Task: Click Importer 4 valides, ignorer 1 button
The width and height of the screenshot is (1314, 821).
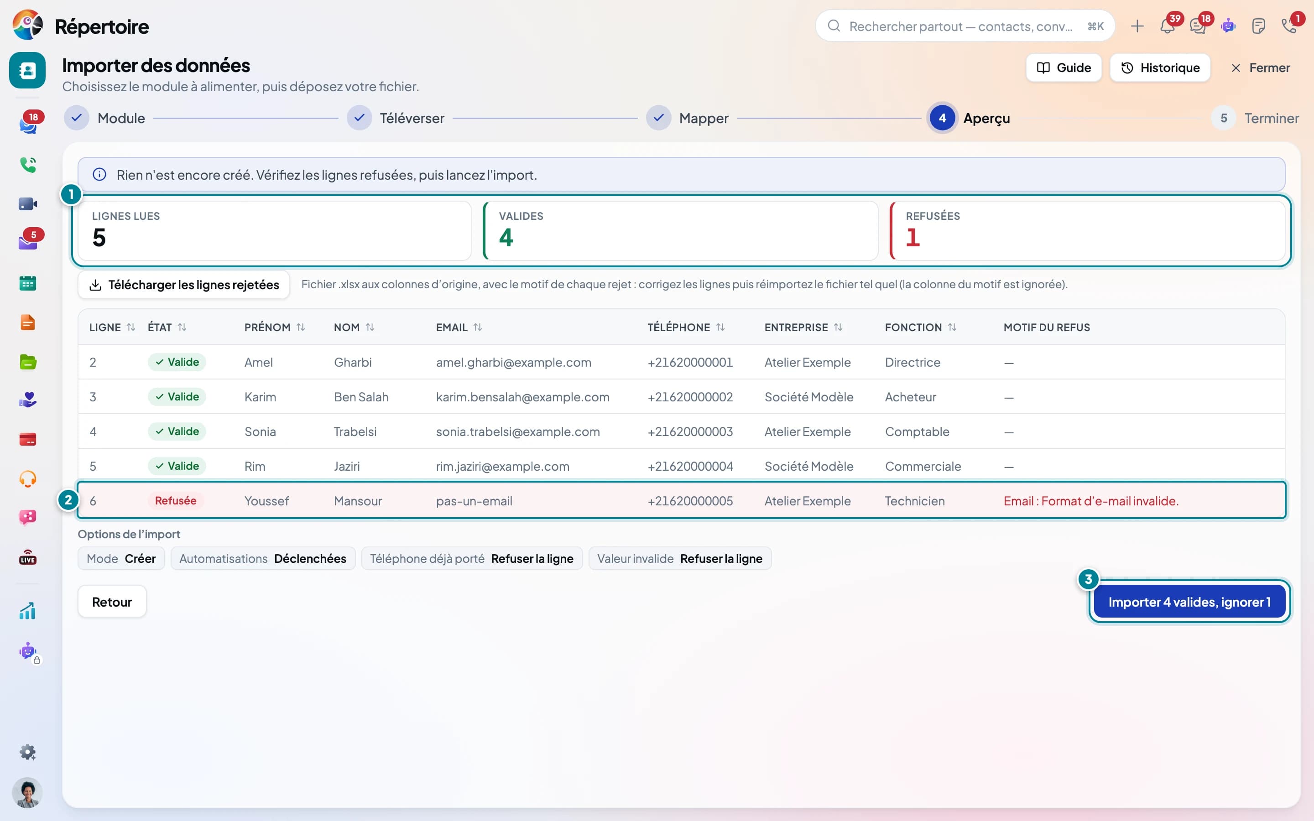Action: [x=1189, y=602]
